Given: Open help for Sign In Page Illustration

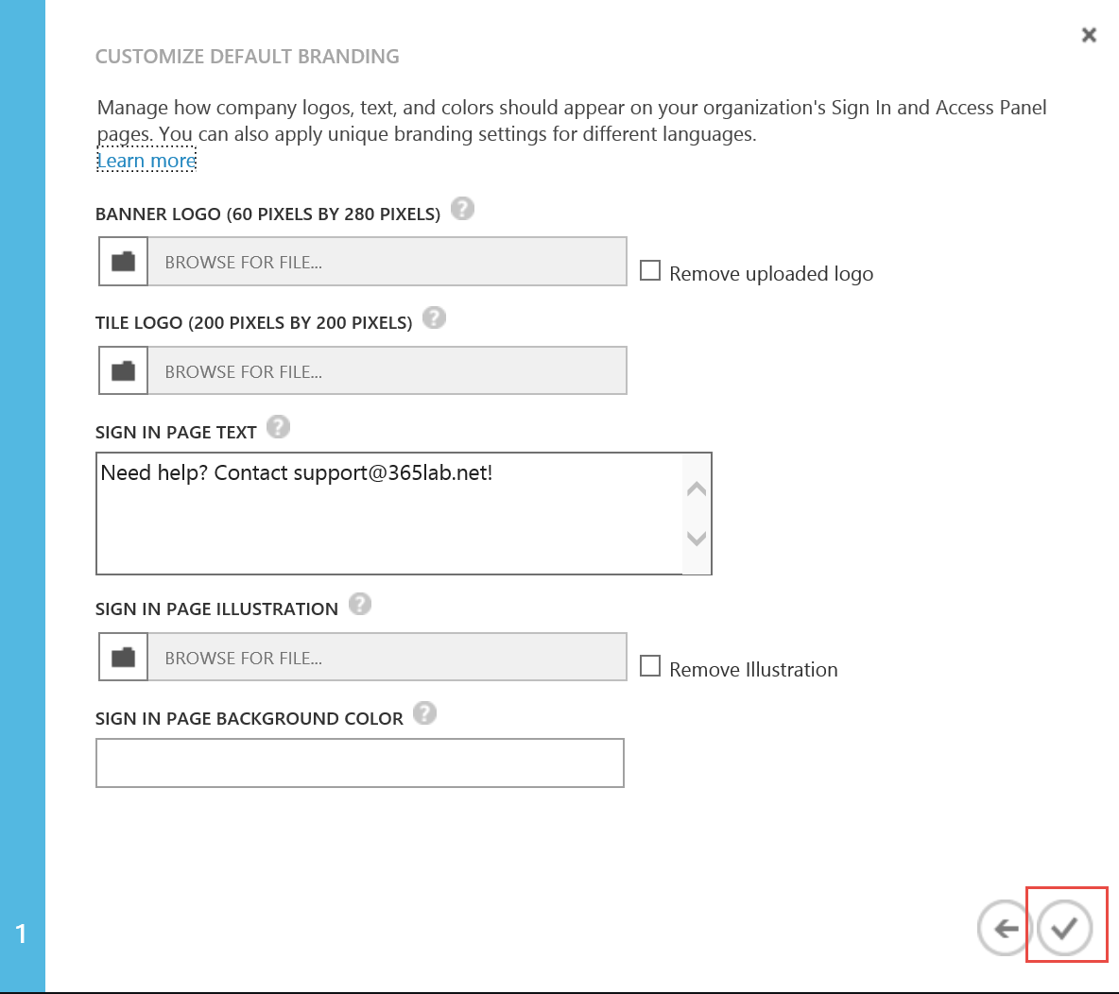Looking at the screenshot, I should pyautogui.click(x=360, y=604).
